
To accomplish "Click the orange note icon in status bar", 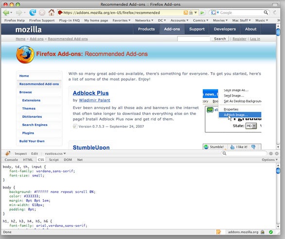I will tap(218, 232).
